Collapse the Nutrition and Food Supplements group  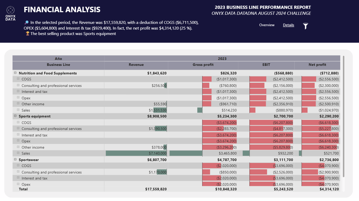point(15,73)
